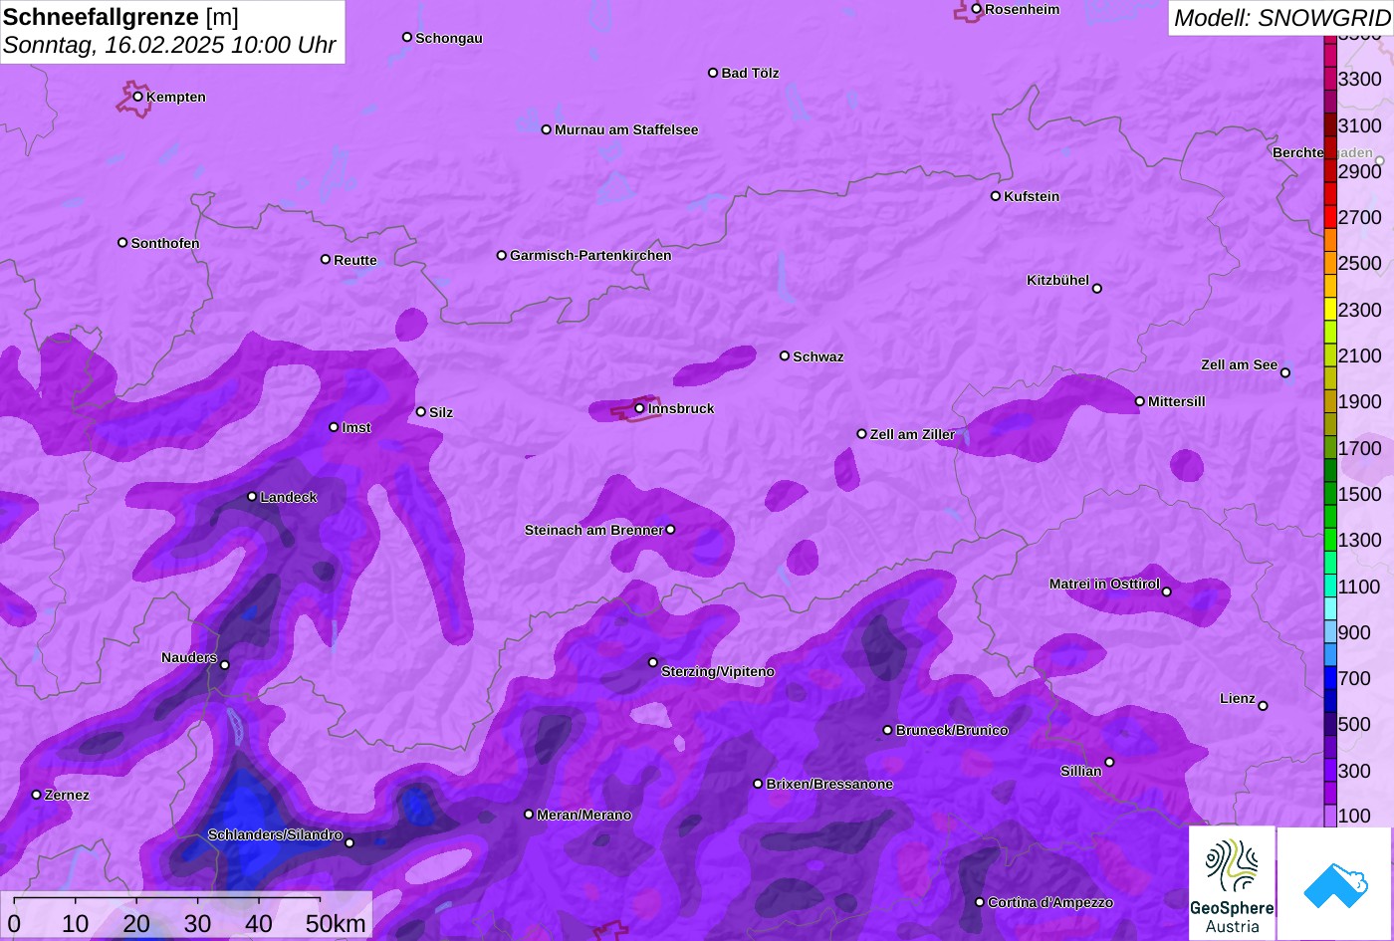Pick the Meran/Merano marker dot
Viewport: 1394px width, 941px height.
(529, 815)
